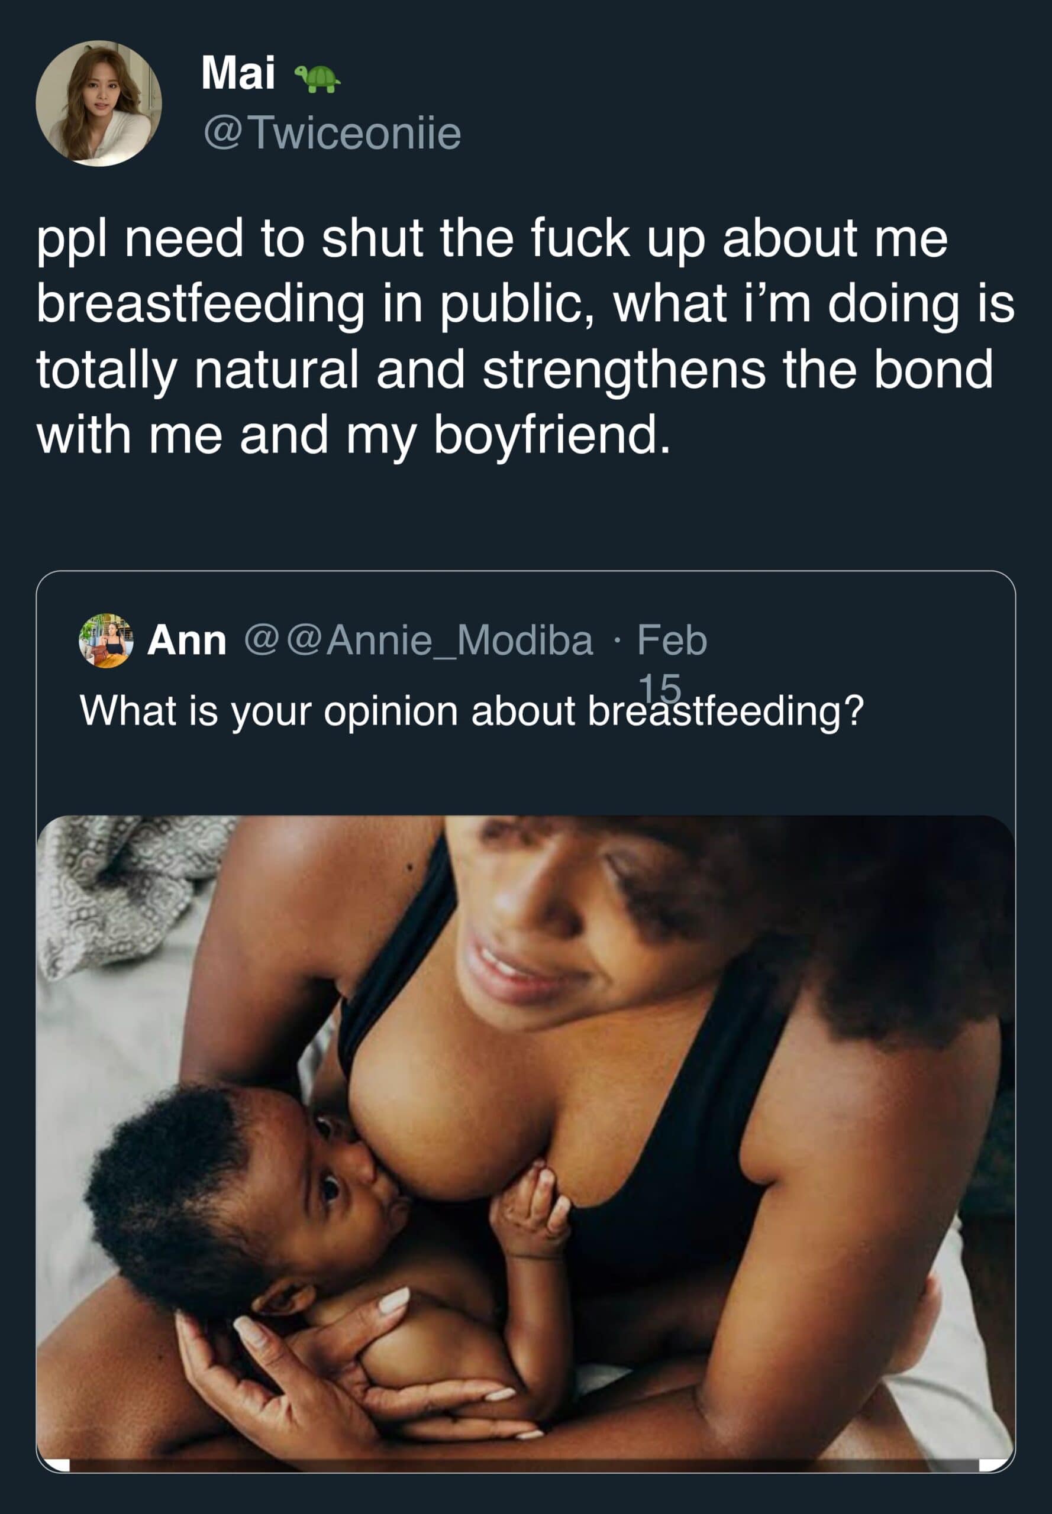This screenshot has width=1052, height=1514.
Task: Click "breastfeeding" in Mai's main tweet text
Action: coord(201,305)
